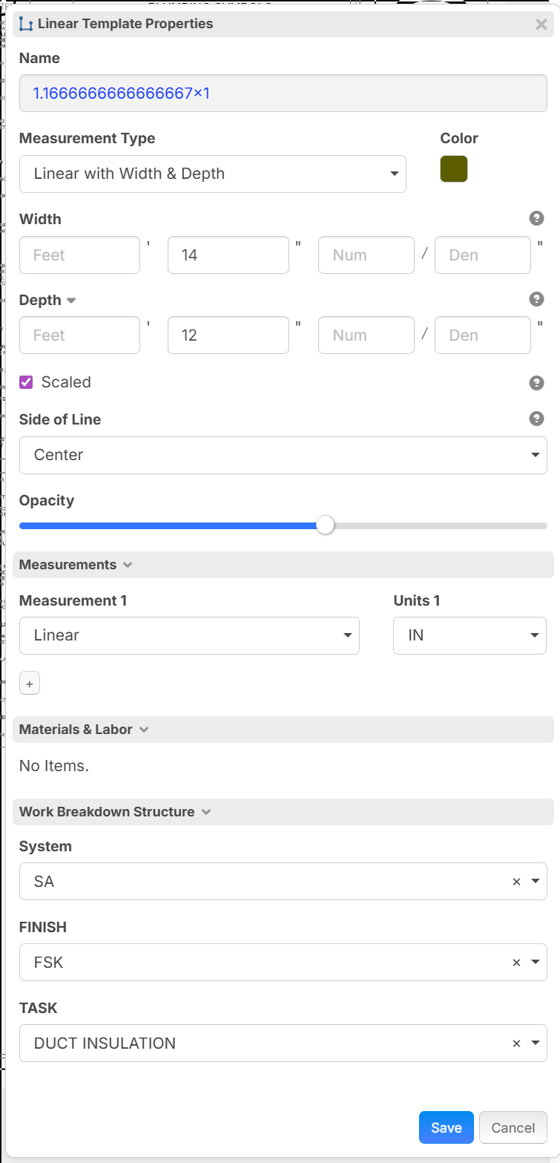Click the Name input field

pyautogui.click(x=283, y=94)
